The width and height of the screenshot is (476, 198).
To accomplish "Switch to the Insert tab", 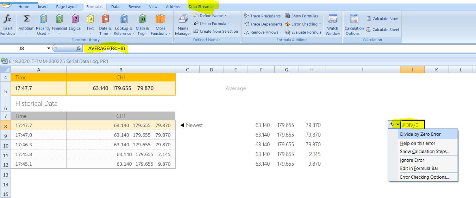I will pos(43,7).
